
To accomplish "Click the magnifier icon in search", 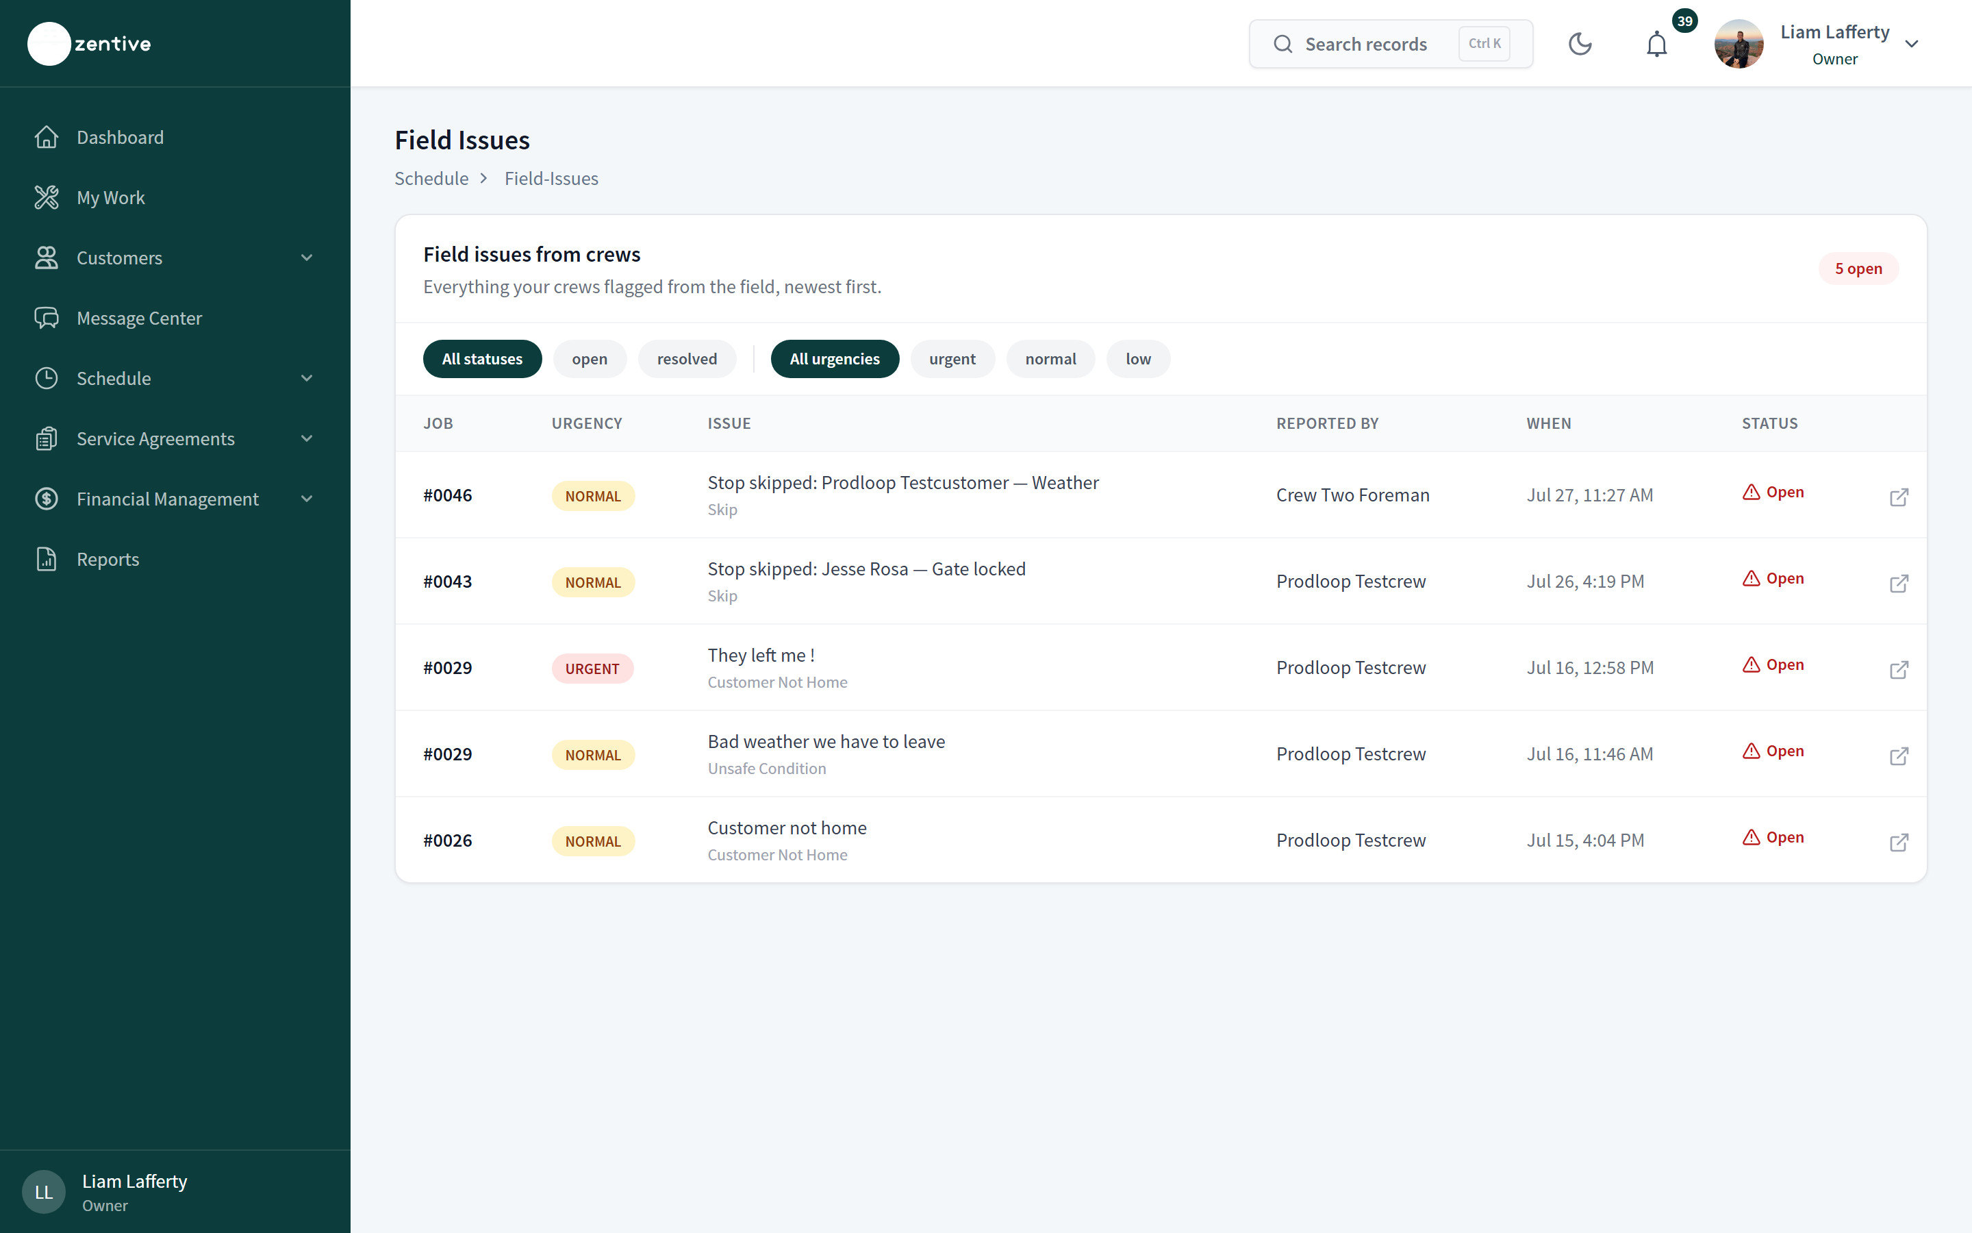I will click(1282, 44).
